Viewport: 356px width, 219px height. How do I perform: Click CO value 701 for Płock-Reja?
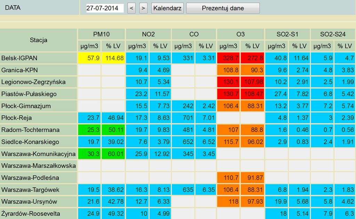[183, 118]
